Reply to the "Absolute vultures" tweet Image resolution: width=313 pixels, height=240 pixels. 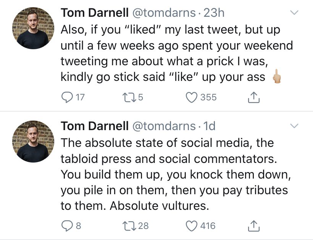(67, 226)
